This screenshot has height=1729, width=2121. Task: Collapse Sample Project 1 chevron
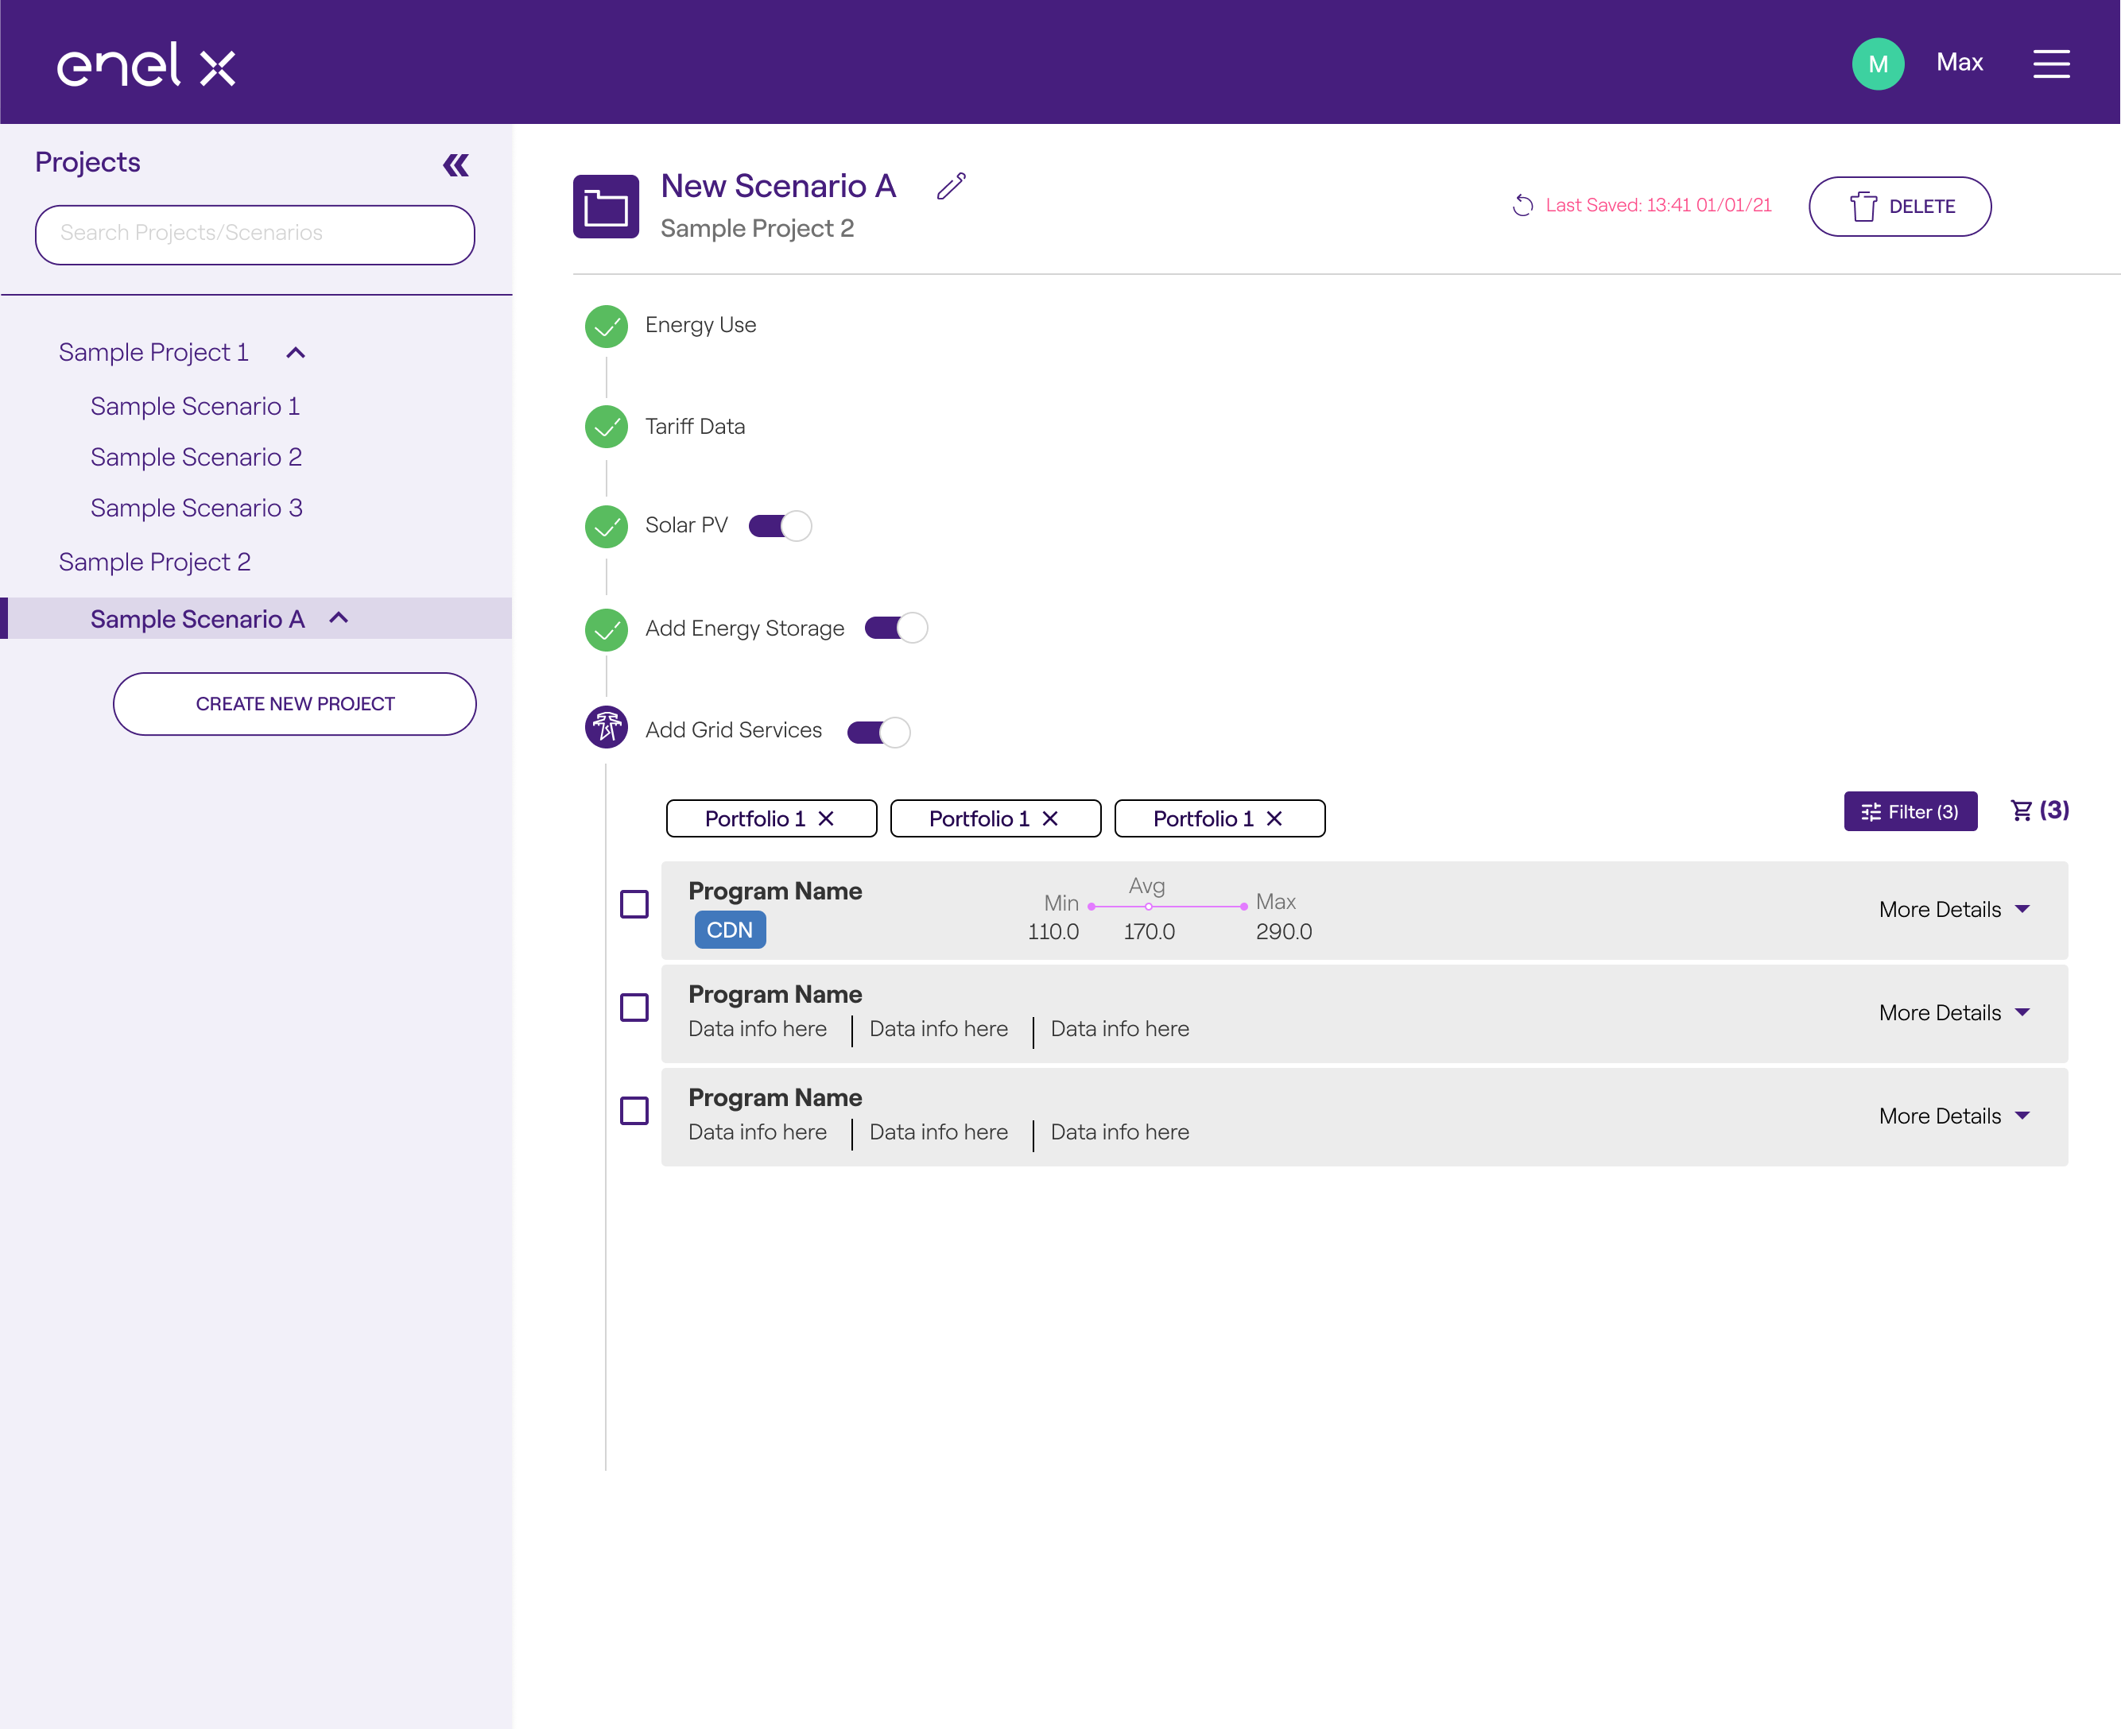pos(296,353)
